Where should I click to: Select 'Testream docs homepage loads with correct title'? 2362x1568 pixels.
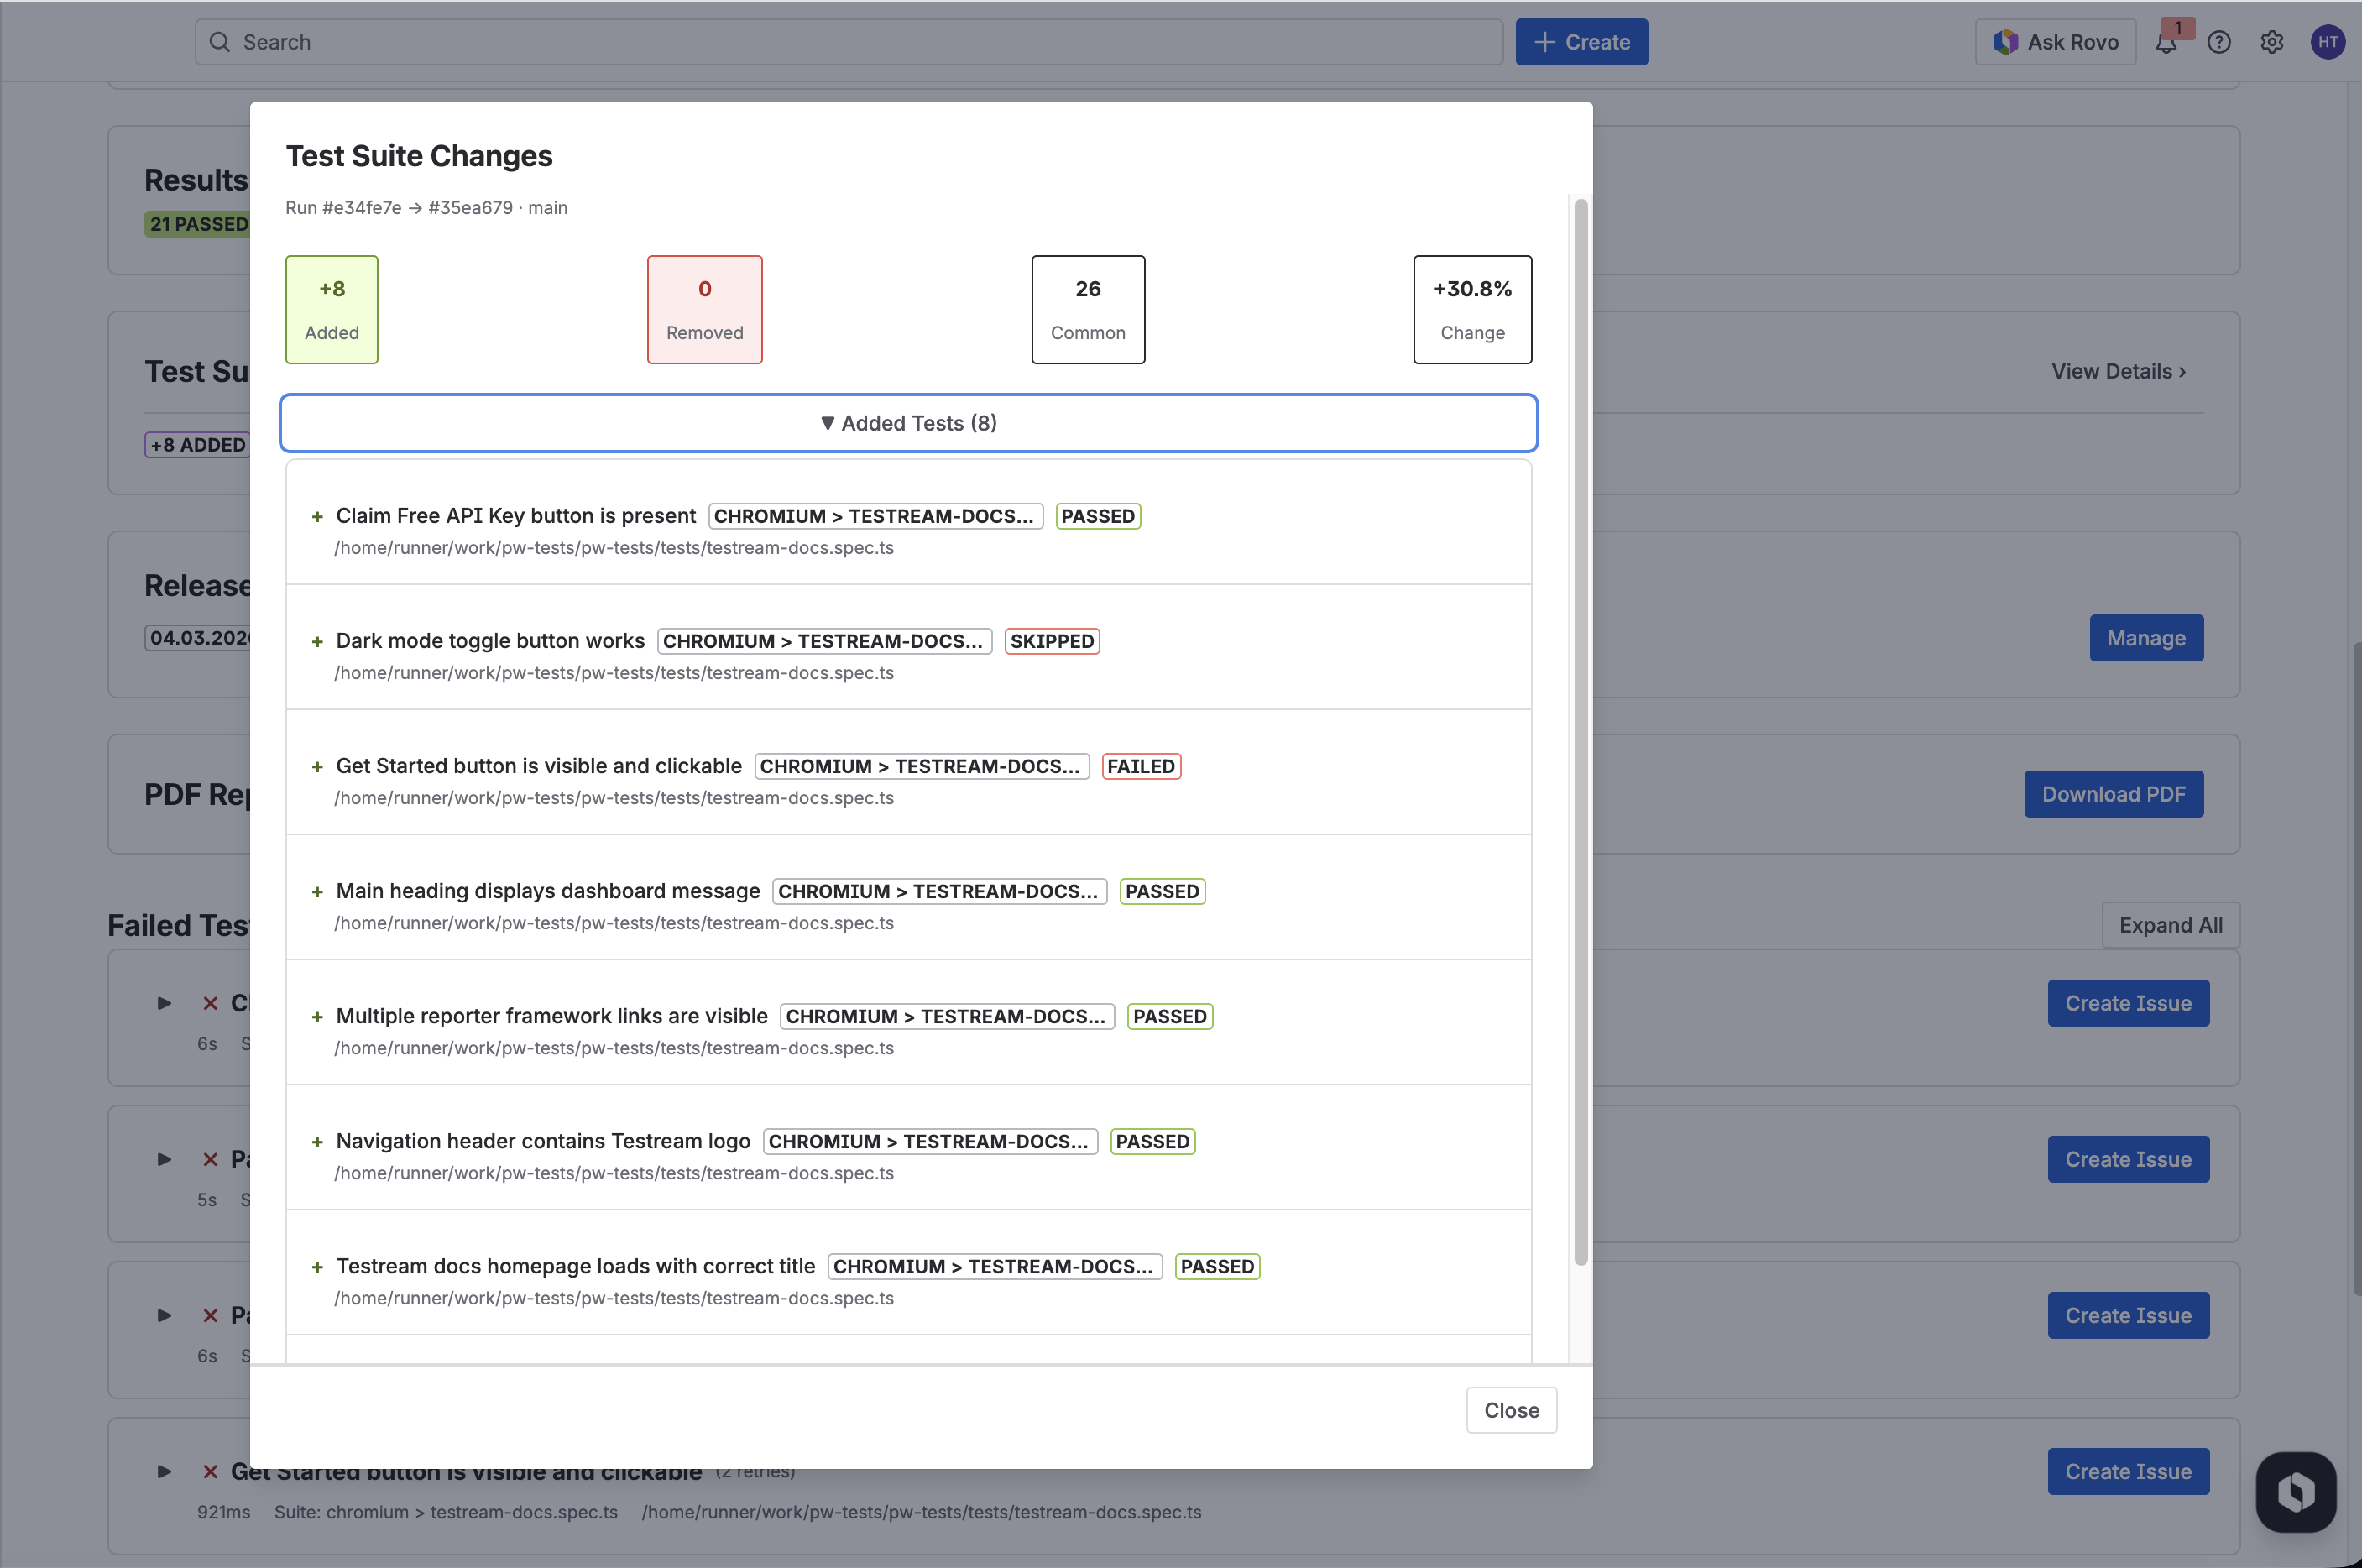click(575, 1266)
